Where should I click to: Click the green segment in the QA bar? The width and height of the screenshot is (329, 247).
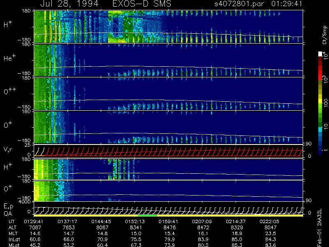148,215
